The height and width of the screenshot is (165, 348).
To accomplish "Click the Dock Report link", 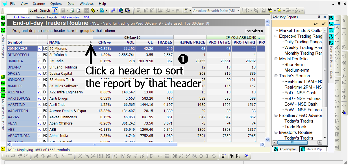I will 21,17.
